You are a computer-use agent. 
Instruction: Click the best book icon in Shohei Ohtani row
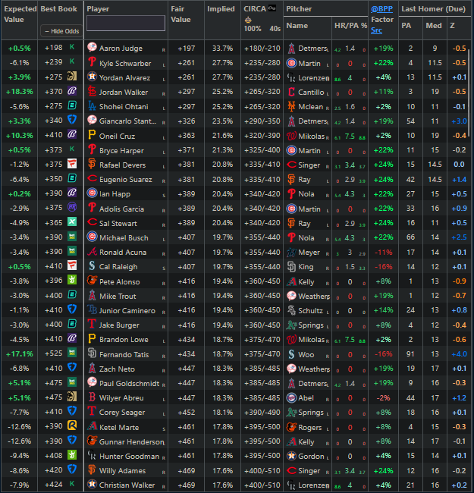(x=72, y=105)
